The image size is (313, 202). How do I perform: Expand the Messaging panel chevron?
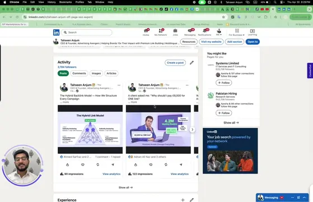coord(304,198)
